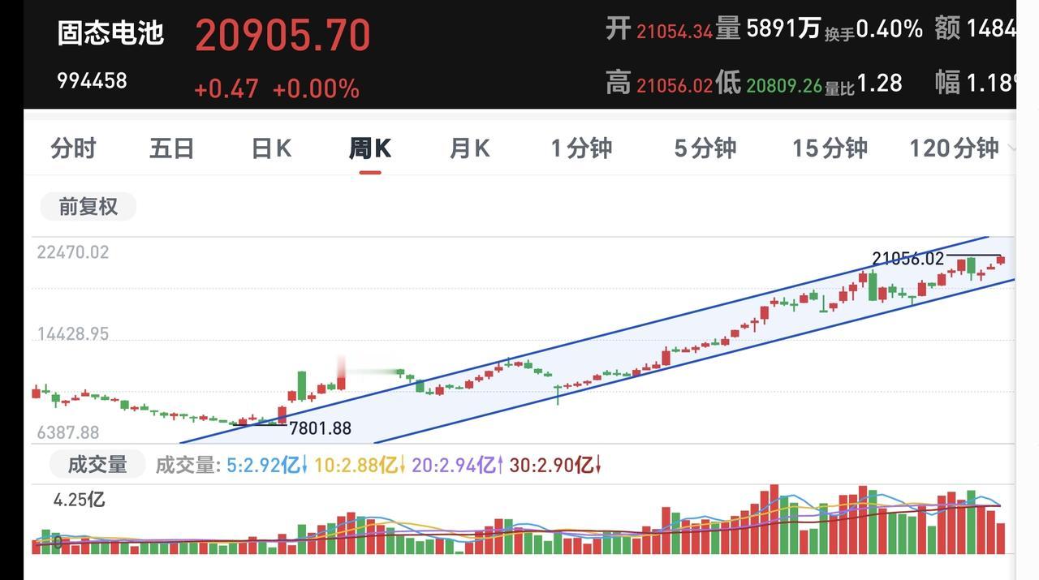The image size is (1039, 580).
Task: Open the 成交量 indicator selector
Action: [x=97, y=465]
